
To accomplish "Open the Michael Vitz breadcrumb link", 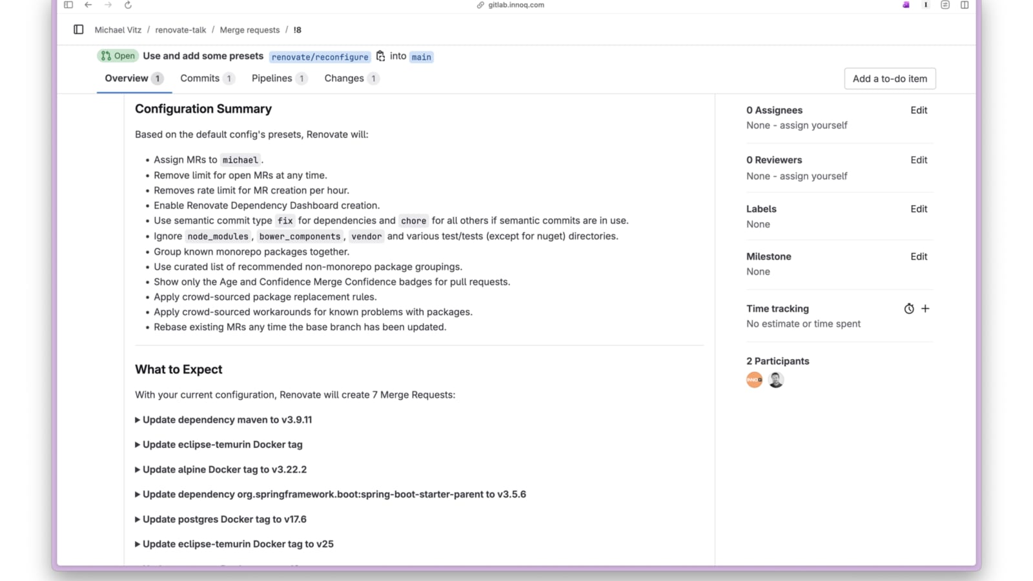I will click(118, 30).
